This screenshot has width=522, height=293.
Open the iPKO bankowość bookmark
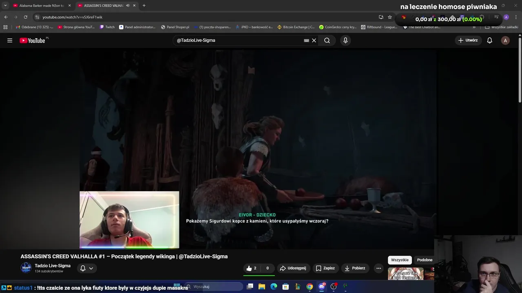pos(254,27)
